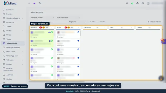This screenshot has height=93, width=166.
Task: Open the help question mark icon
Action: pyautogui.click(x=40, y=3)
